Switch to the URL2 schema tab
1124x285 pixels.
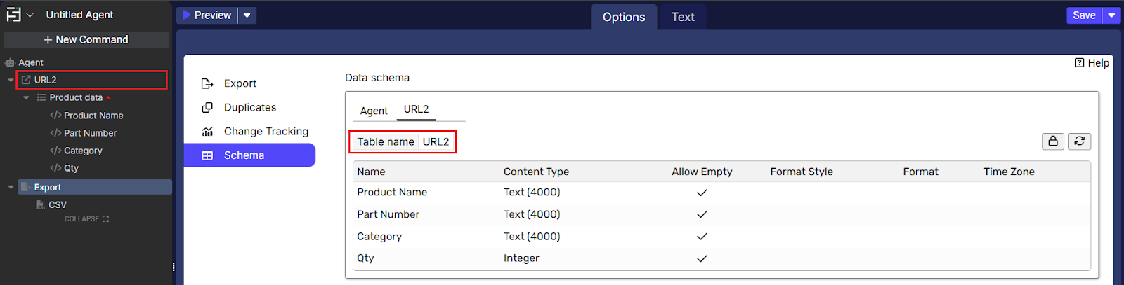[416, 109]
